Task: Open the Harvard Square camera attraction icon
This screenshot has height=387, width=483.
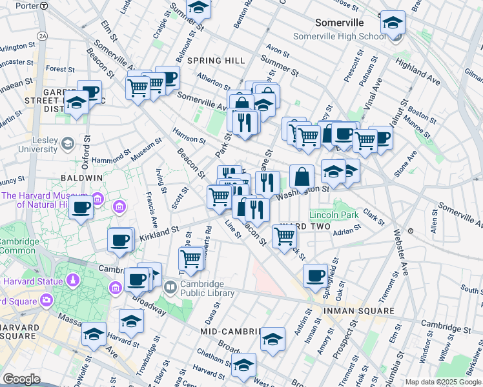Action: pos(47,301)
